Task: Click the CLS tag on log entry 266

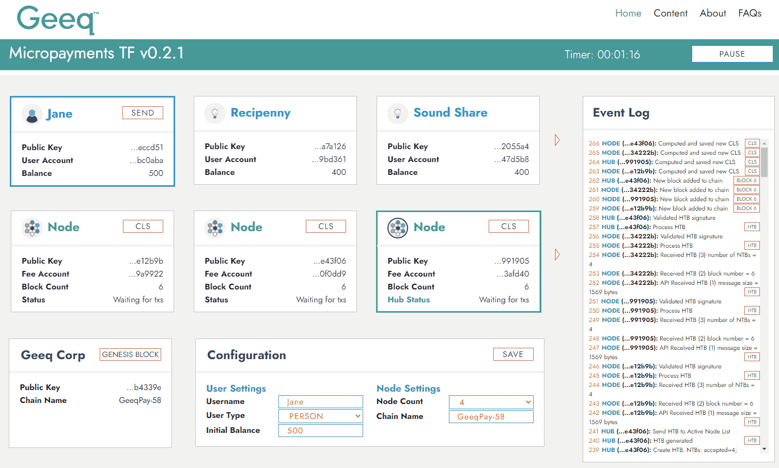Action: click(x=752, y=143)
